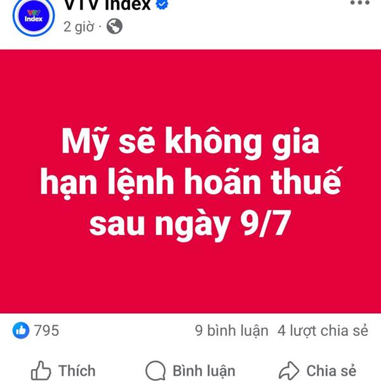Image resolution: width=381 pixels, height=381 pixels.
Task: Click the headline line 'Mỹ sẽ không gia'
Action: 190,143
